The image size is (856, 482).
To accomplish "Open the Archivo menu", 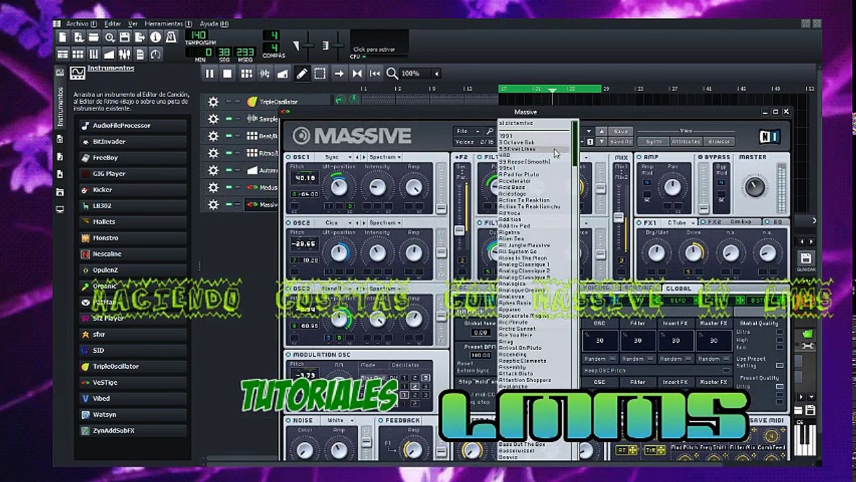I will [81, 23].
